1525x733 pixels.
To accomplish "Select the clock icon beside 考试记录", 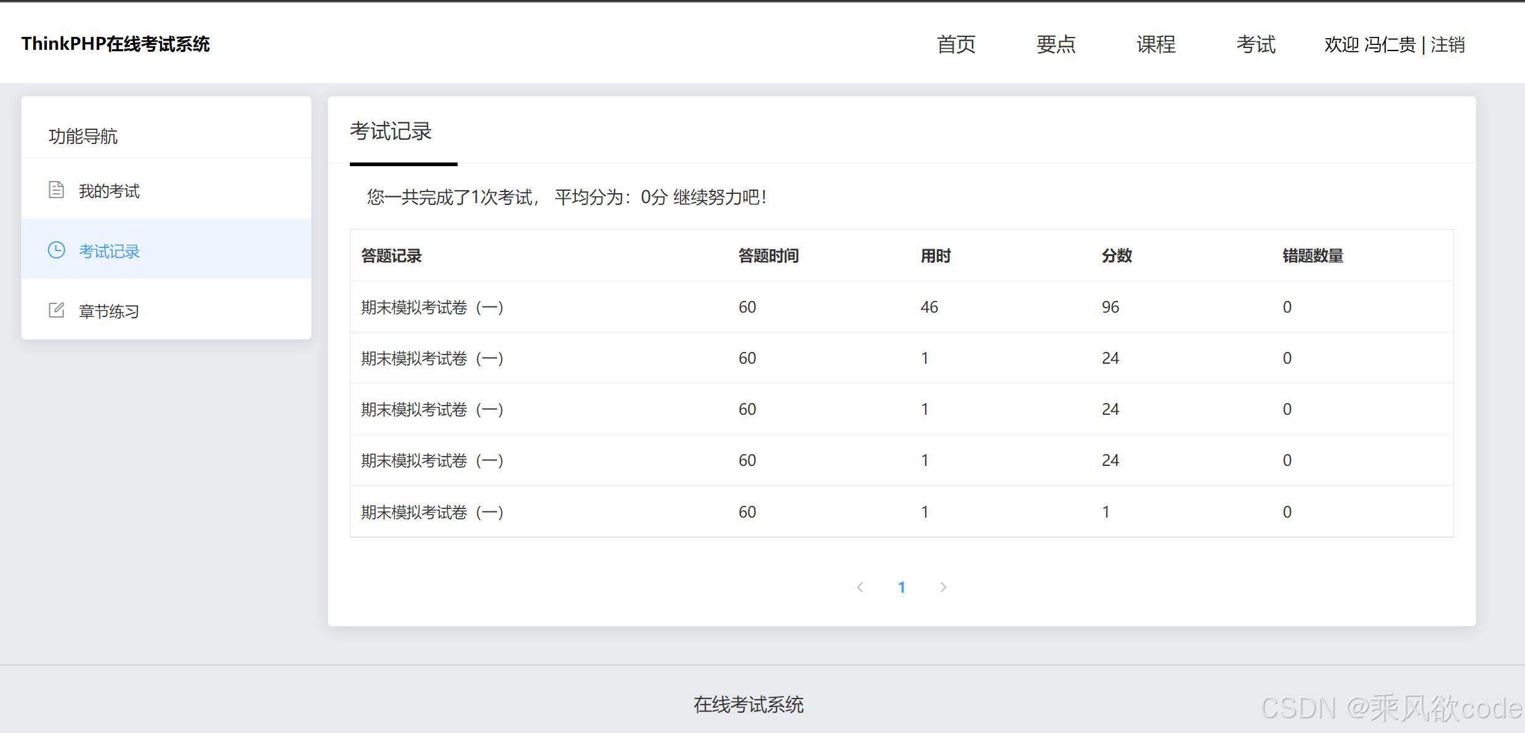I will 56,250.
